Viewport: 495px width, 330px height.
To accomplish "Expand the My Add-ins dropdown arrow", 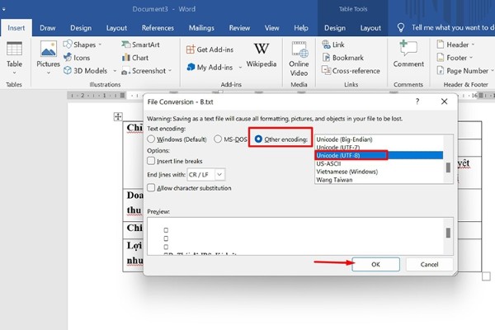I will [x=240, y=68].
